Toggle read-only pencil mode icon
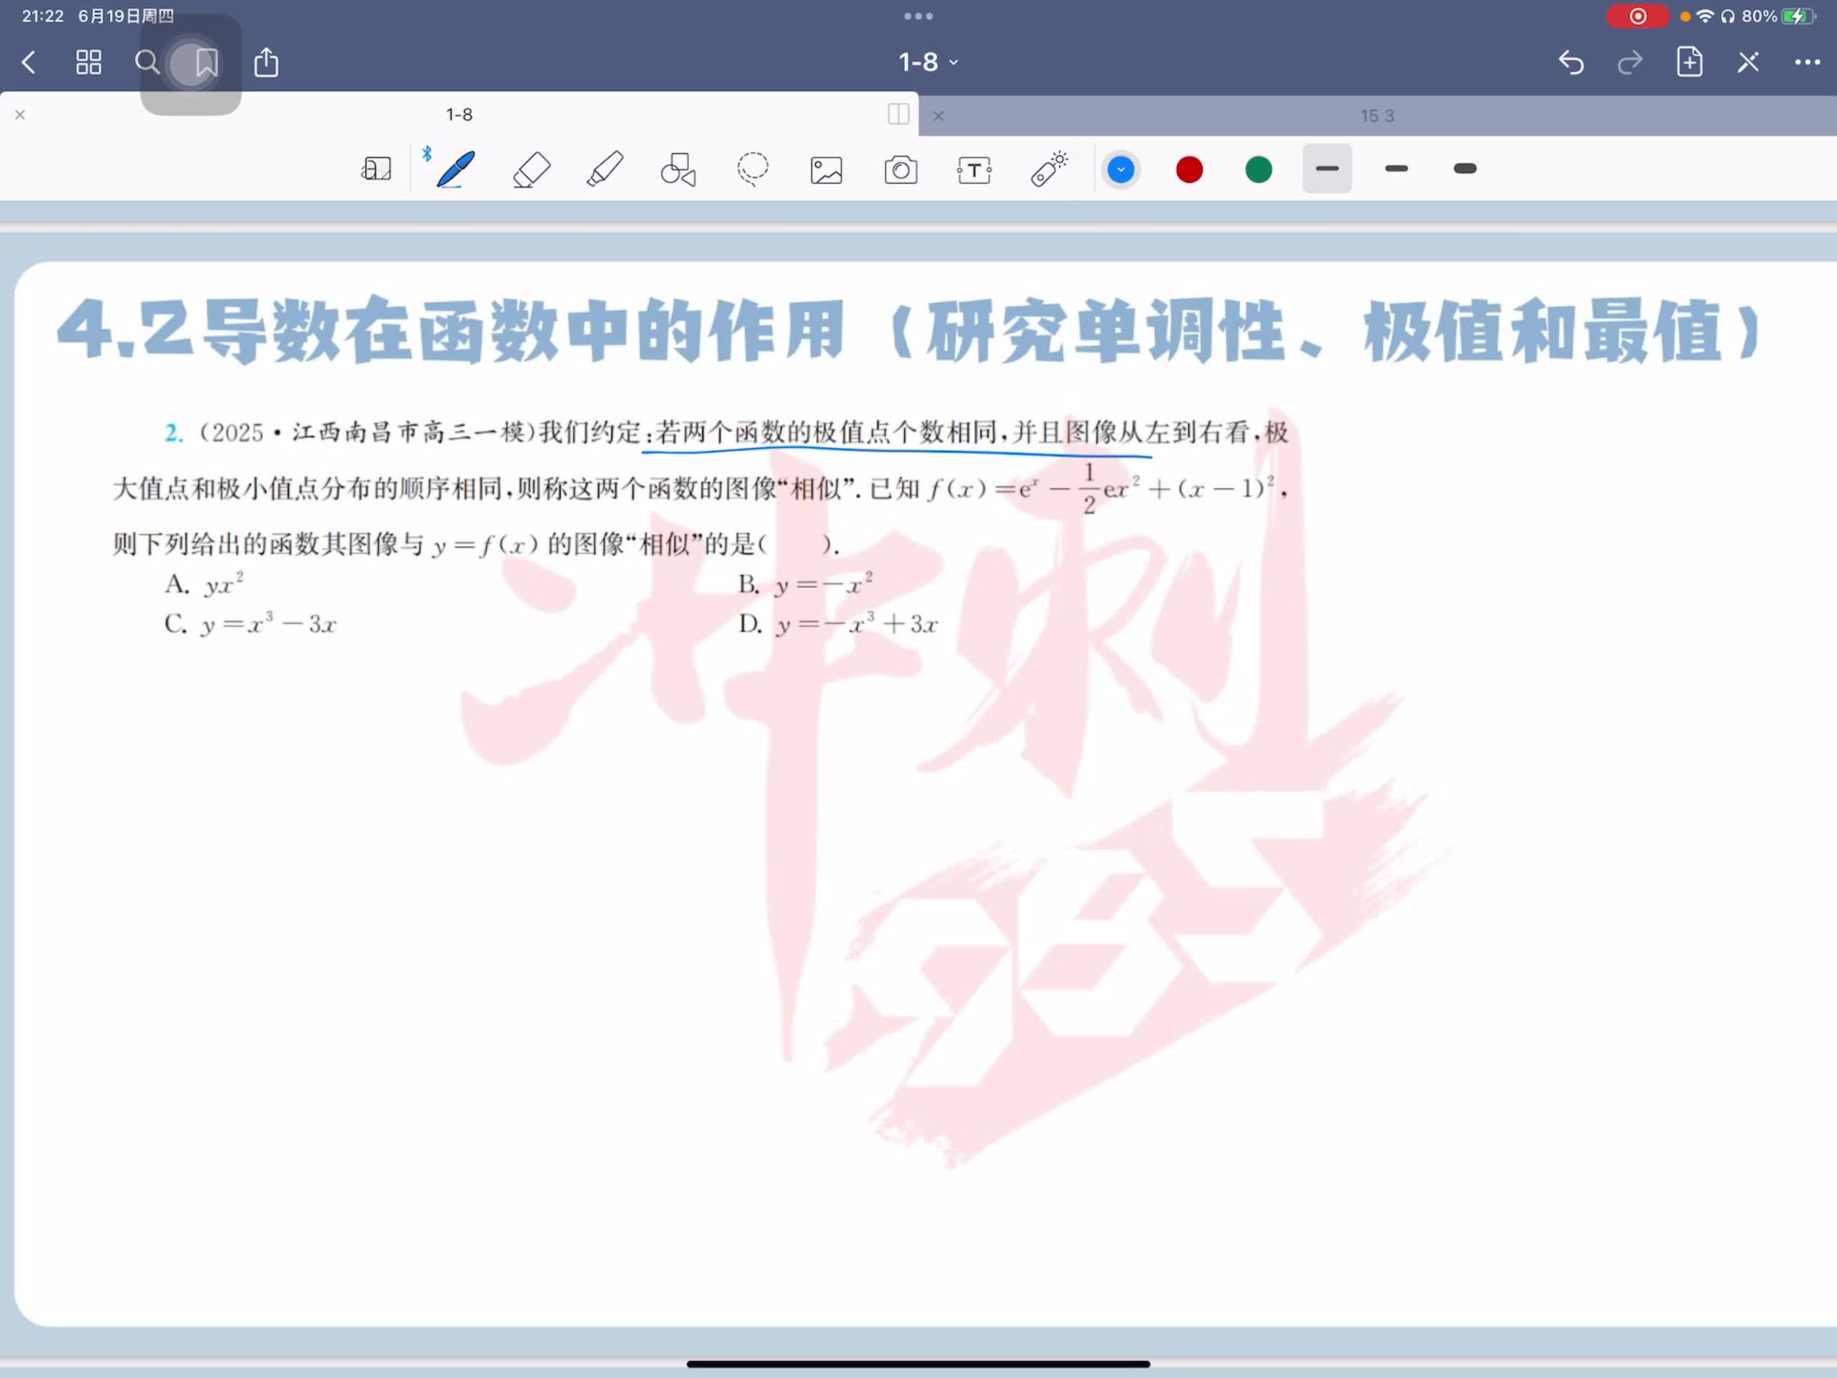1837x1378 pixels. [1747, 62]
